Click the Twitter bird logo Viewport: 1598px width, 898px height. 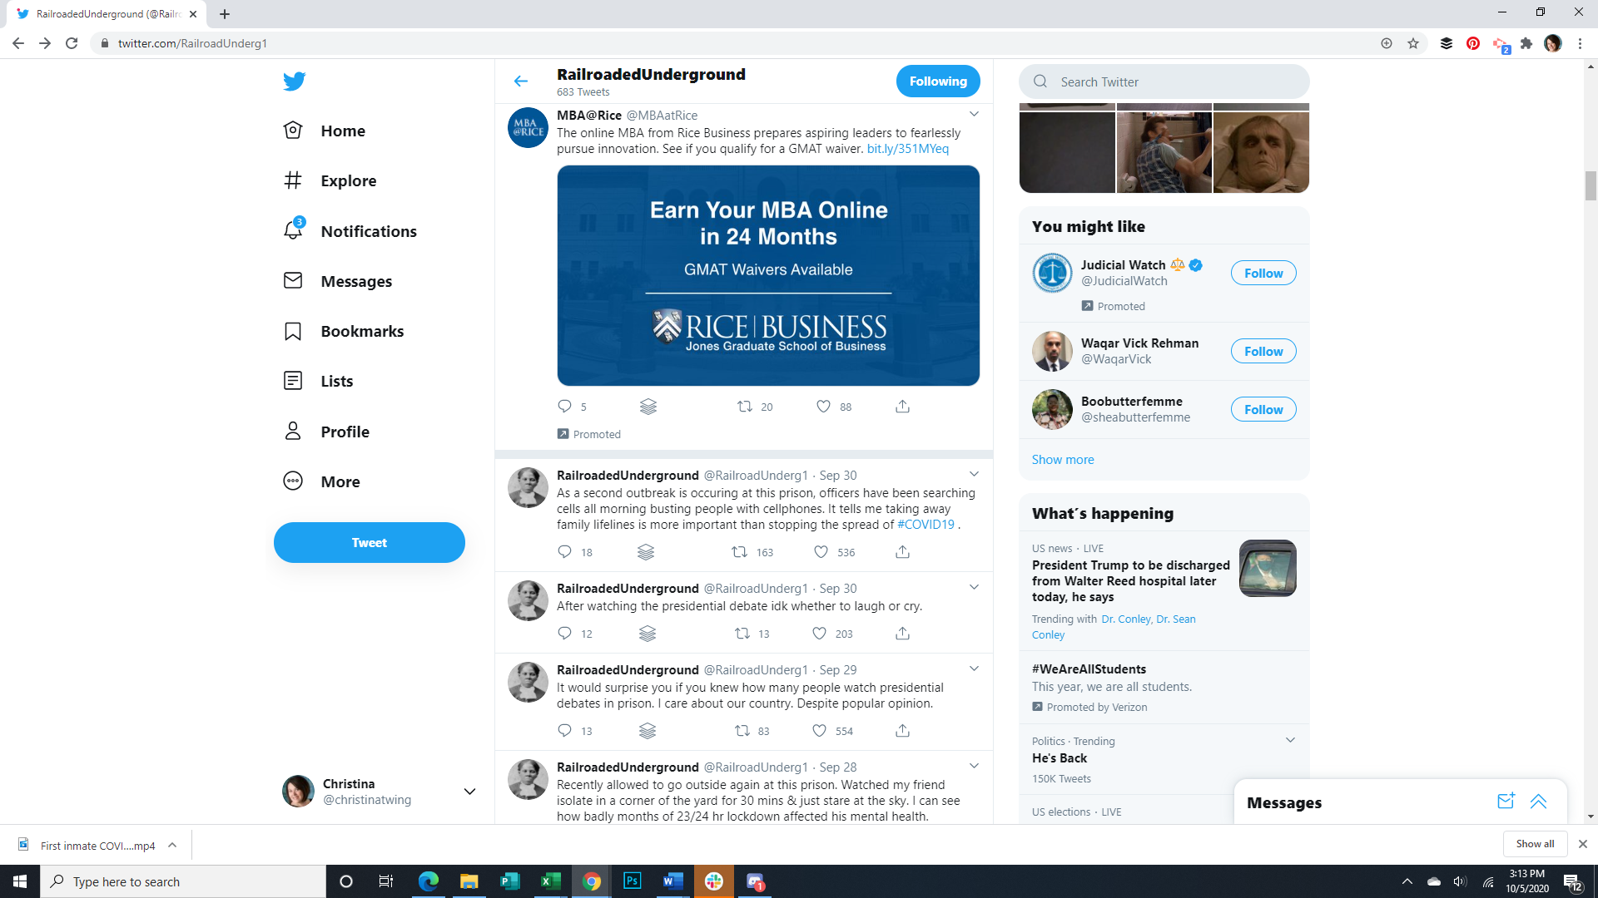click(294, 81)
